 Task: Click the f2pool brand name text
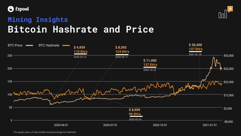tap(22, 9)
